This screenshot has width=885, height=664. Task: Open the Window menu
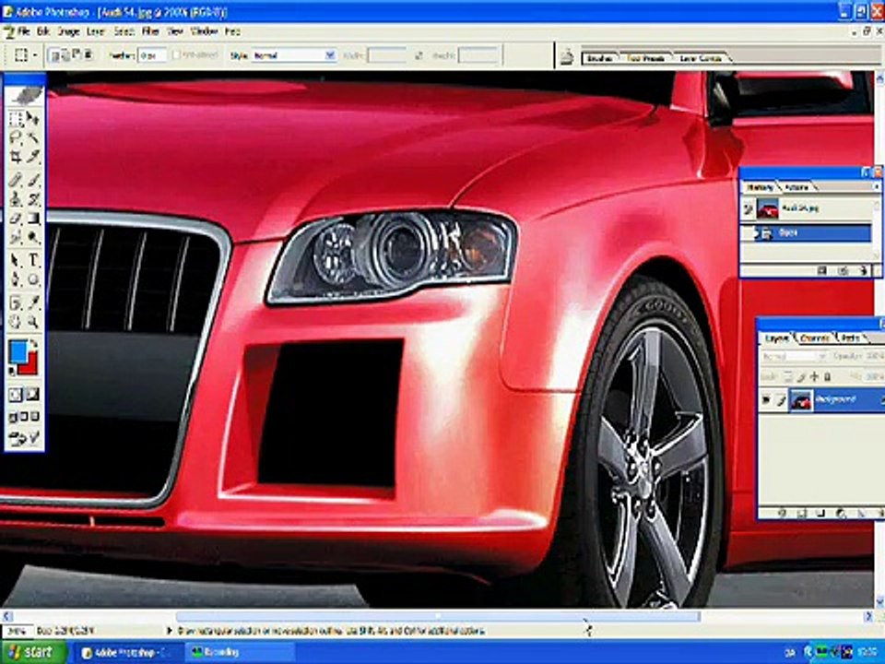coord(204,31)
